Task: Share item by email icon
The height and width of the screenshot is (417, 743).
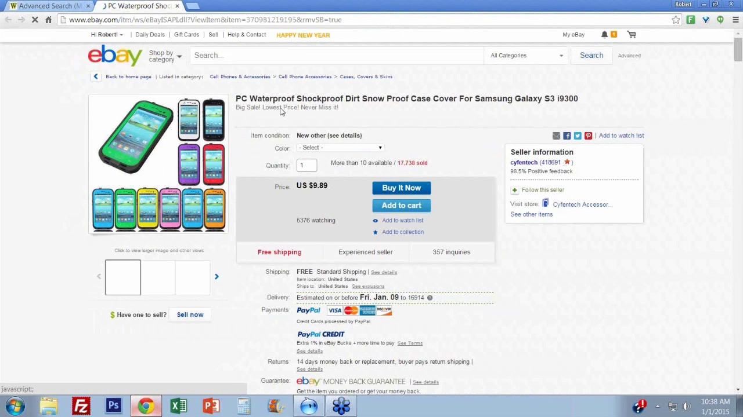Action: pyautogui.click(x=556, y=136)
